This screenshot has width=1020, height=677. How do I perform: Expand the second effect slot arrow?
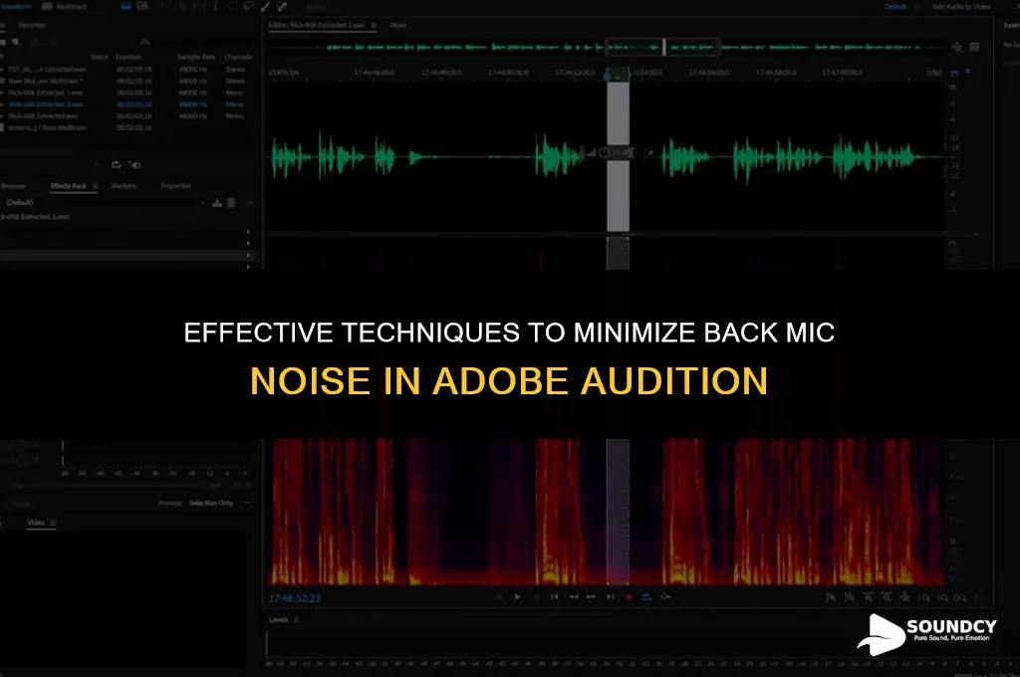pos(248,243)
